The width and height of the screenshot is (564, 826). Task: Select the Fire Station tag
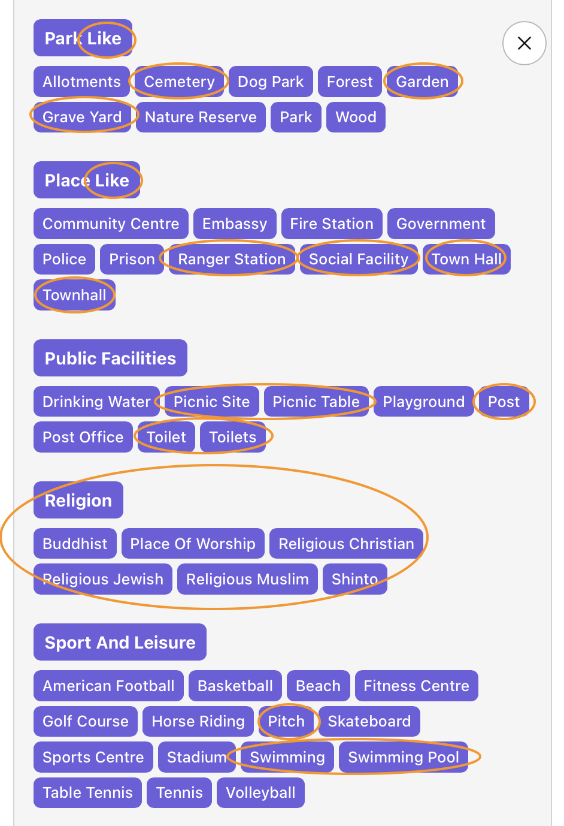point(332,224)
